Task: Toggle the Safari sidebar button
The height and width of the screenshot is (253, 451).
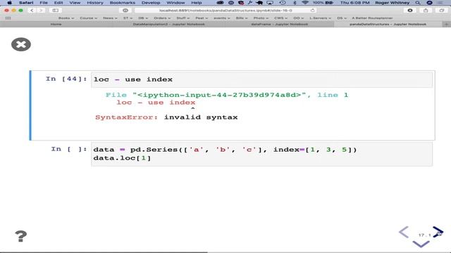Action: tap(55, 11)
